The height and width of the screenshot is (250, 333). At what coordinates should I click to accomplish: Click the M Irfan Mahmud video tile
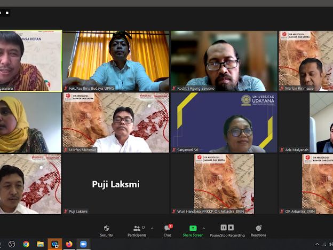(x=116, y=122)
